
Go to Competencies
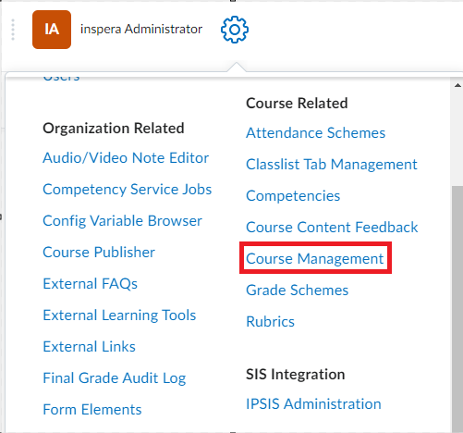point(293,196)
